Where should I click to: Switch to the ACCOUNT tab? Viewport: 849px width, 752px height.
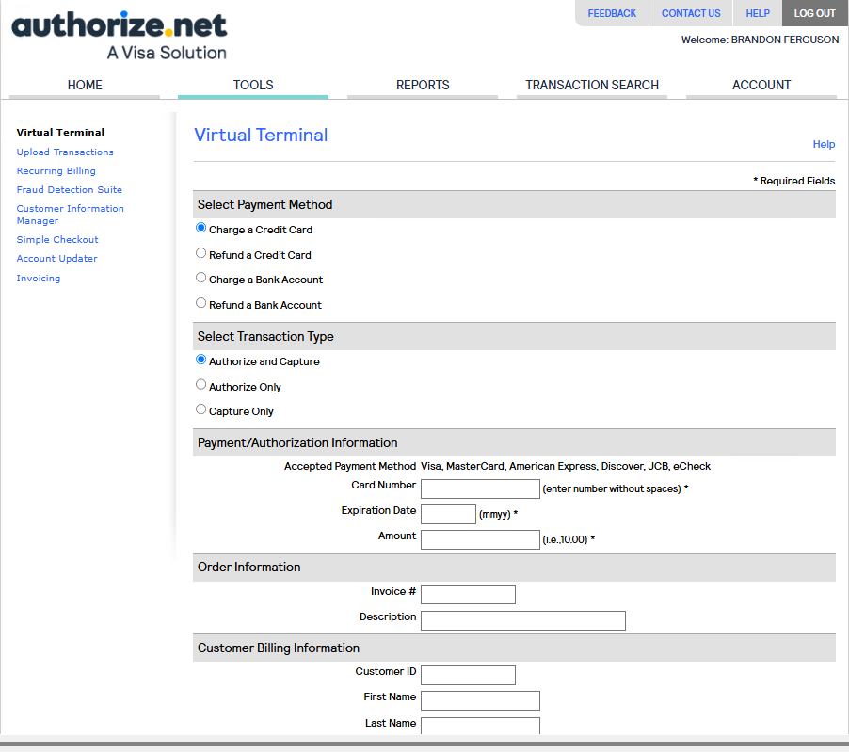click(x=761, y=85)
